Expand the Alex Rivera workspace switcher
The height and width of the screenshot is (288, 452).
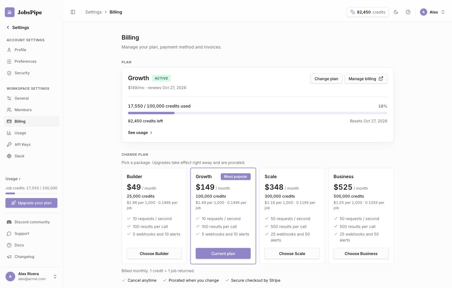(x=55, y=276)
